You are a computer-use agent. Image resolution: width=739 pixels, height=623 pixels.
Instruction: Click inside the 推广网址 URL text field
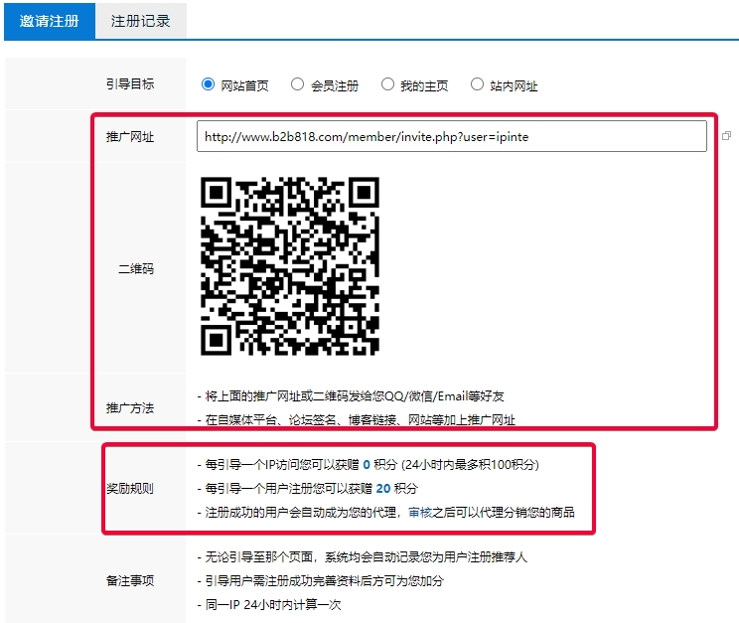pyautogui.click(x=451, y=136)
